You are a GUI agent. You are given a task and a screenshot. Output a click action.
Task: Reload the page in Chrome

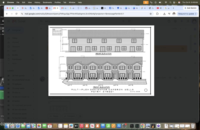(16, 14)
